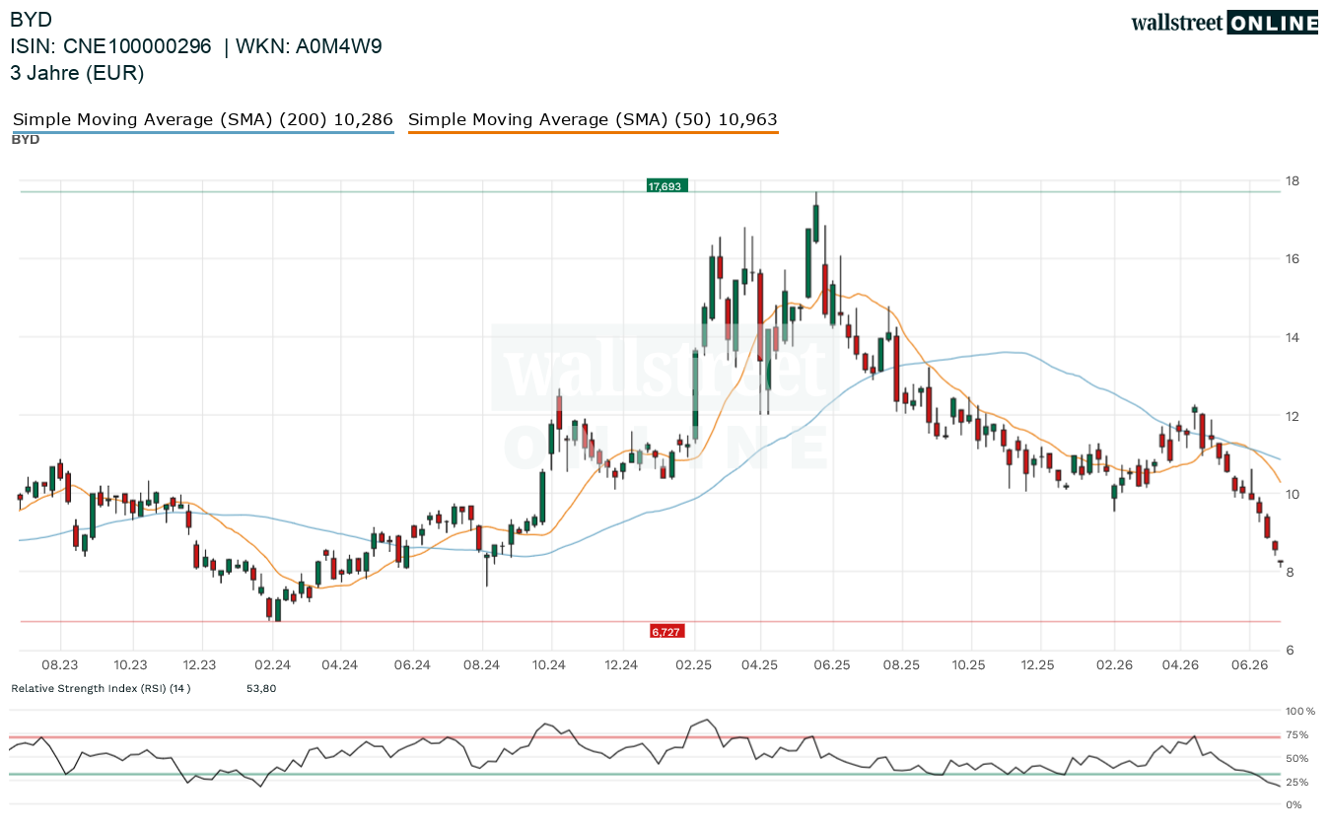1330x831 pixels.
Task: Click the 6 price axis label
Action: pyautogui.click(x=1288, y=651)
